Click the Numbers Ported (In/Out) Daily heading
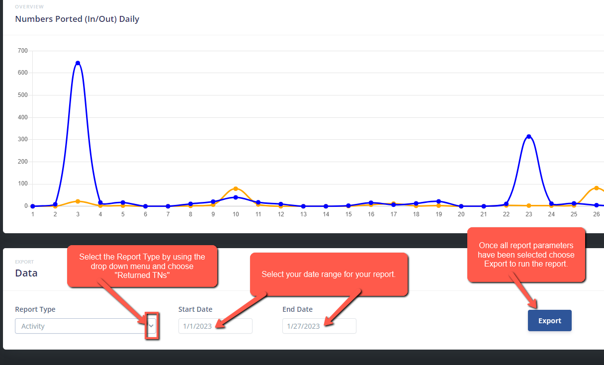The height and width of the screenshot is (365, 604). [x=77, y=19]
